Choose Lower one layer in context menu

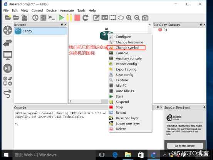pos(130,123)
